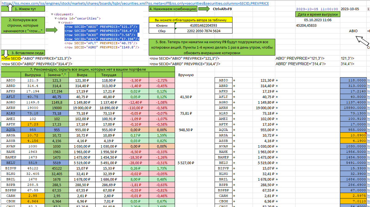Screen dimensions: 370x207
Task: Click the orange 17.23 export cell
Action: tap(32, 124)
